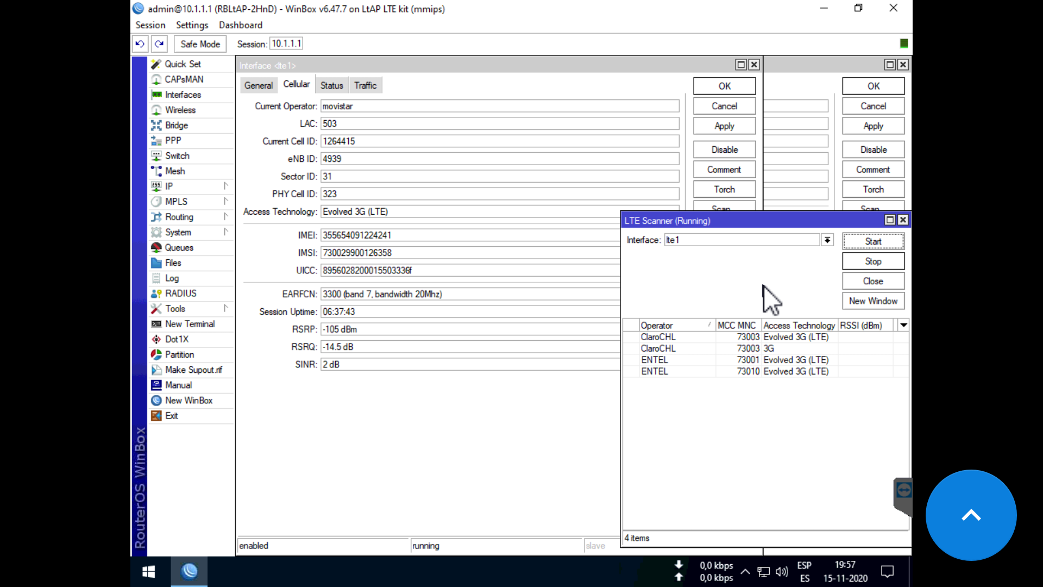Open the Session menu

pyautogui.click(x=150, y=25)
